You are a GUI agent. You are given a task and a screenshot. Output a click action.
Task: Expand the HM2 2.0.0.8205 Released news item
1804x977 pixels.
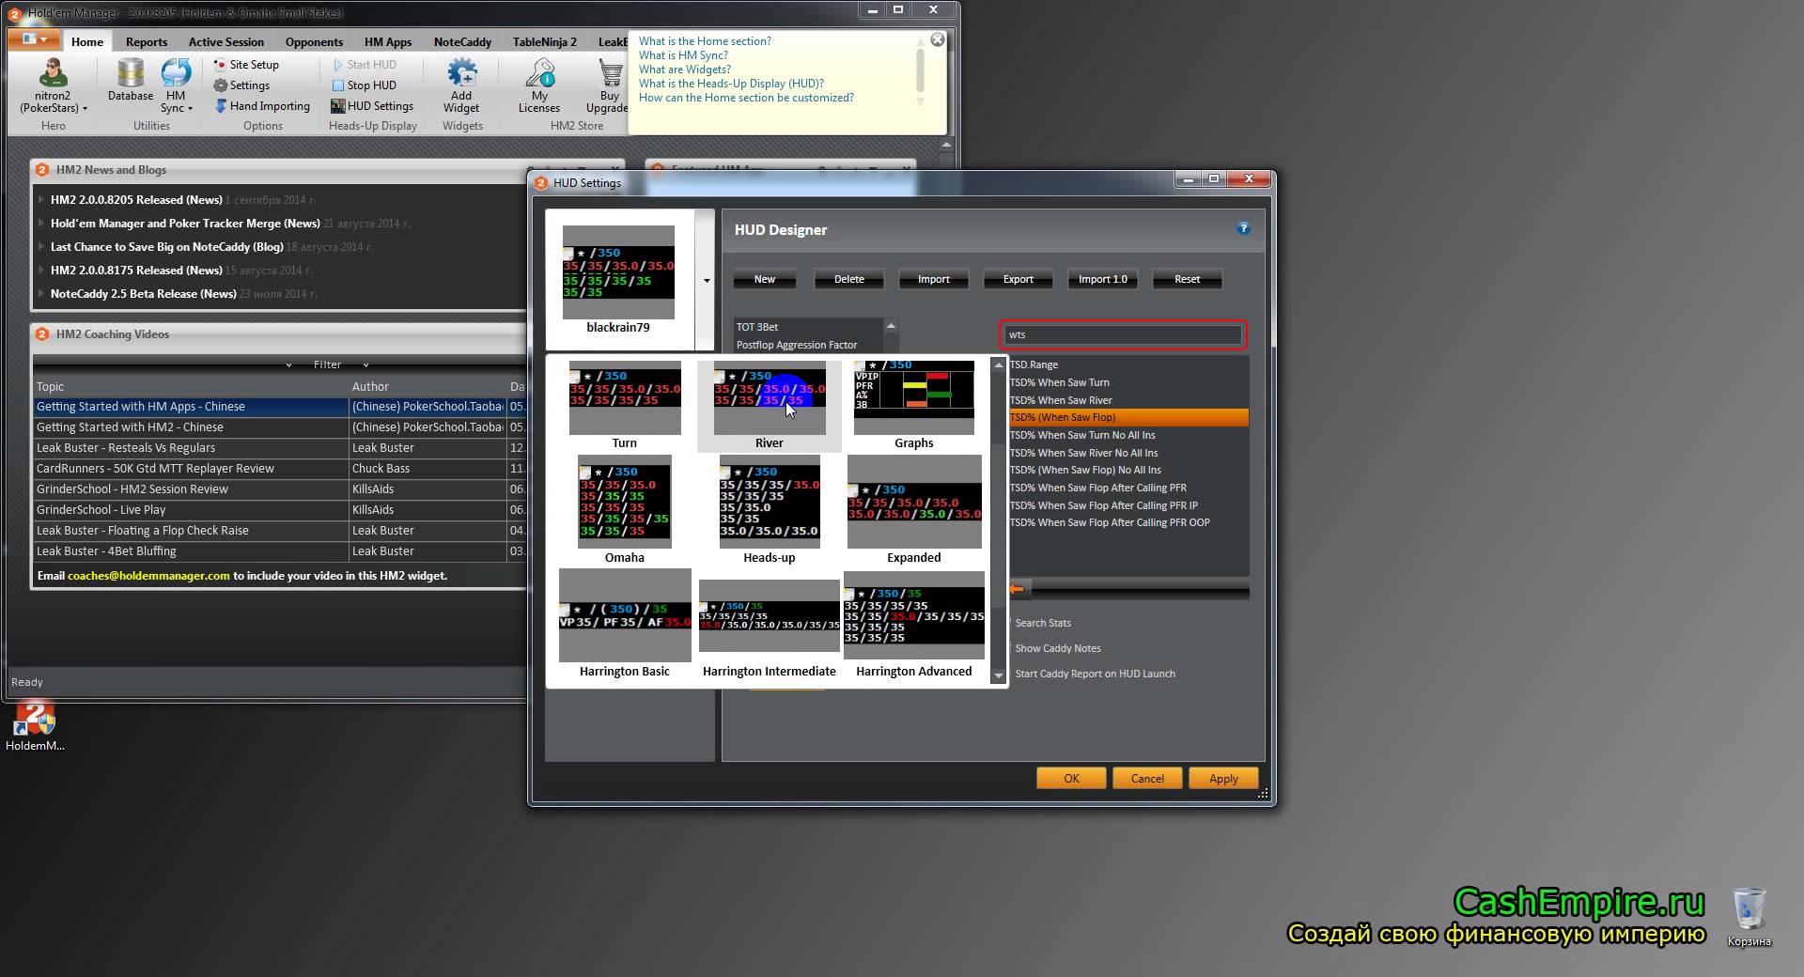[x=41, y=200]
